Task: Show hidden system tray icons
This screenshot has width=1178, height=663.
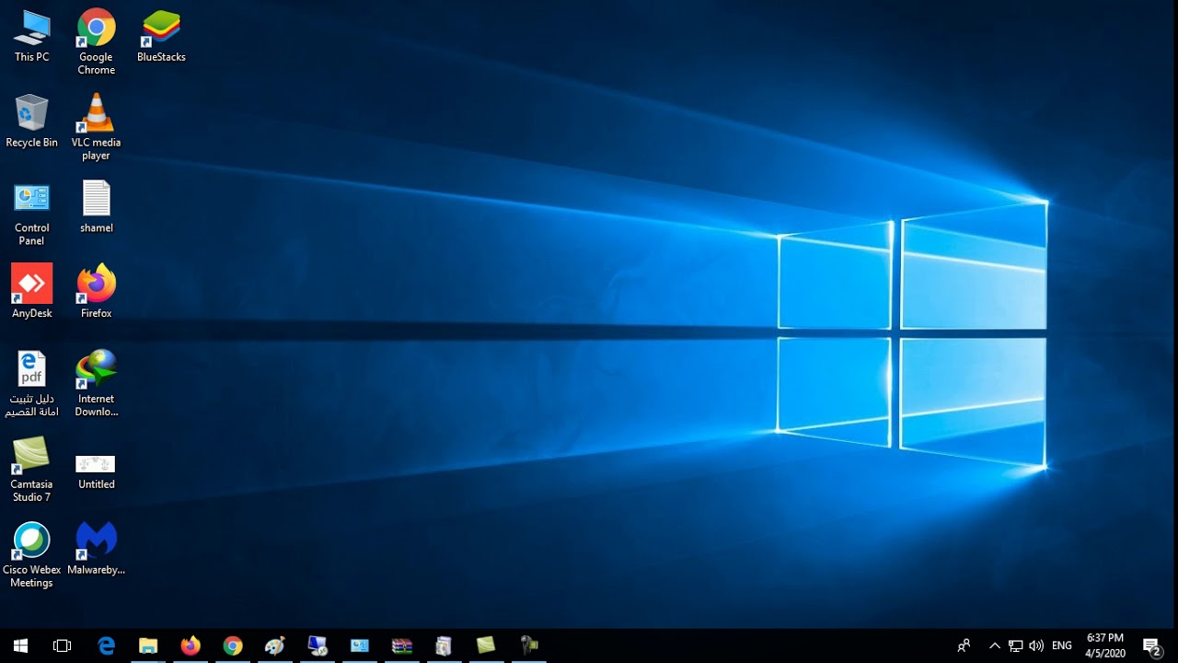Action: (x=994, y=646)
